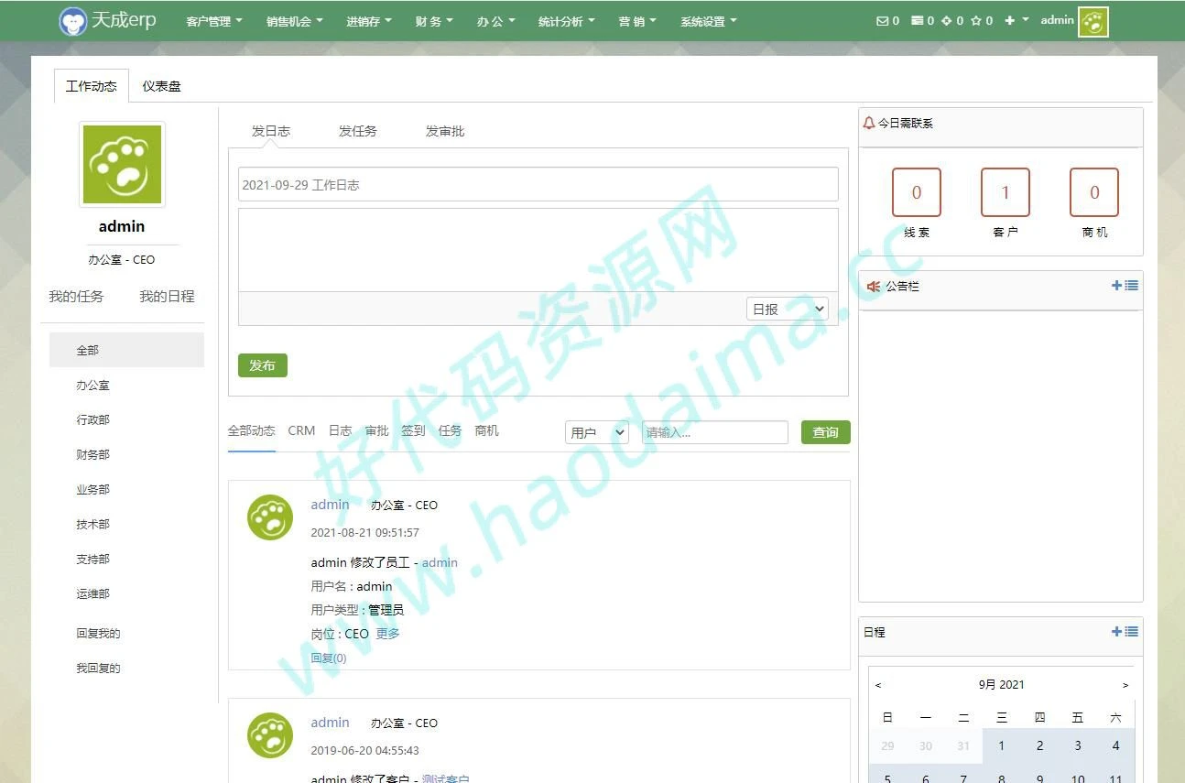
Task: Click the 请输入 search input field
Action: [714, 432]
